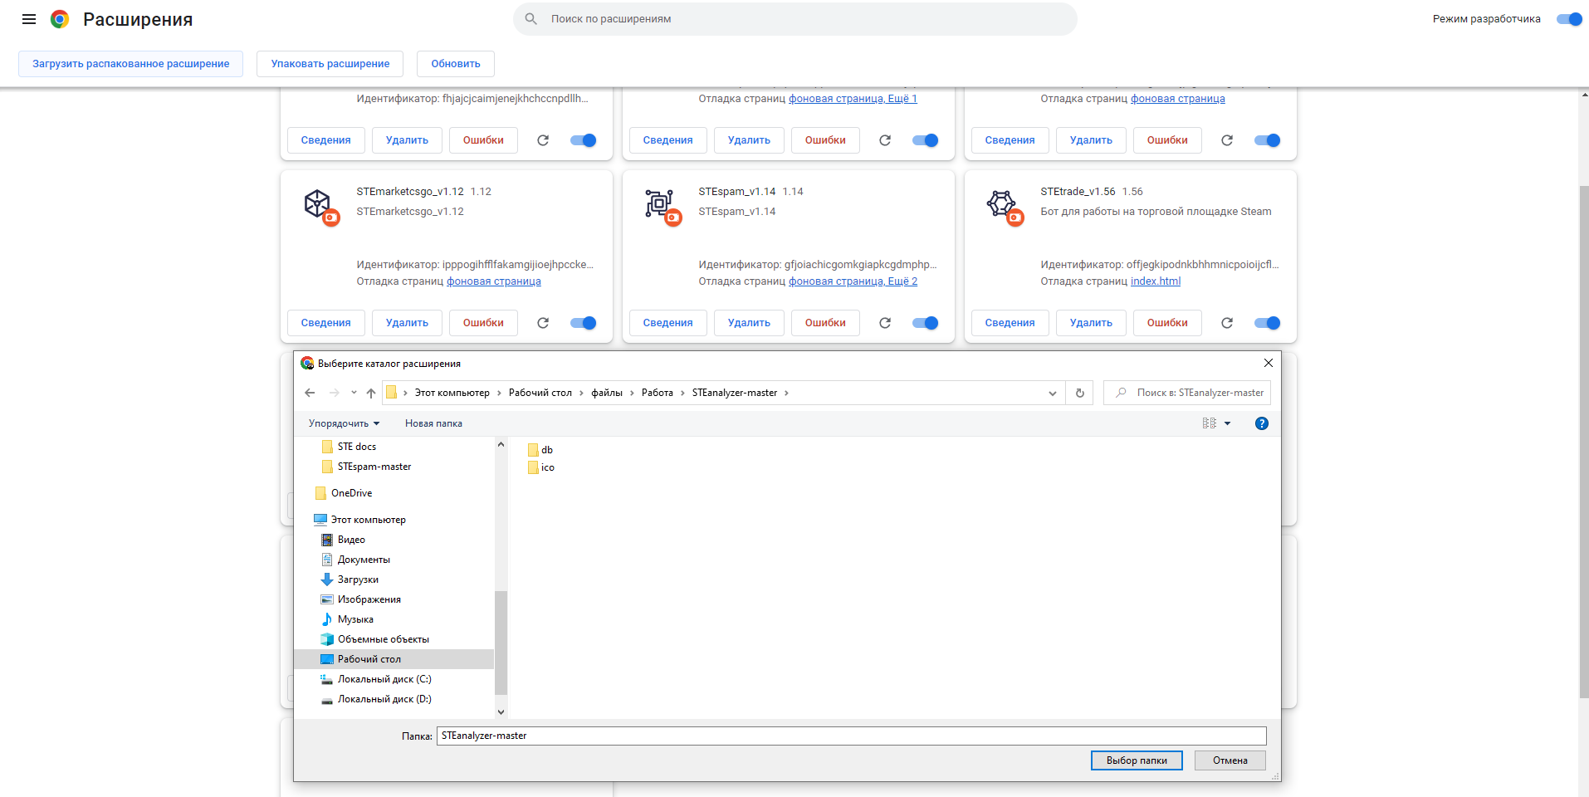Screen dimensions: 1589x797
Task: Open the Chrome extensions hamburger menu
Action: 29,19
